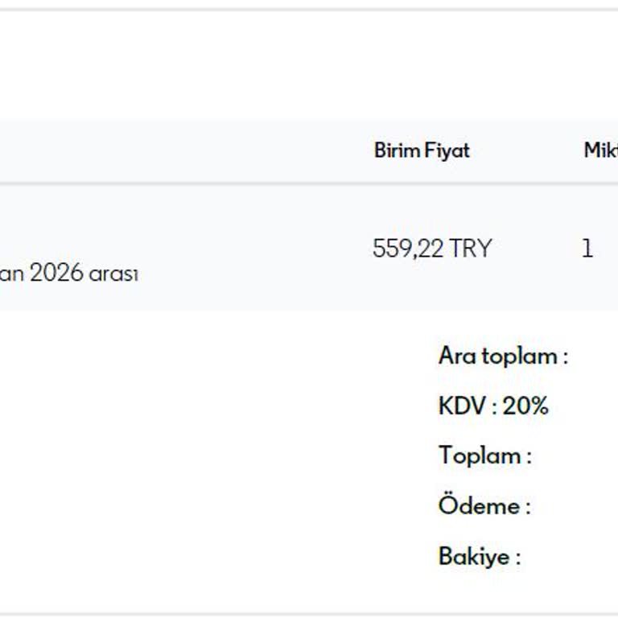Click the word 'Fiyat' in header
This screenshot has width=618, height=618.
click(449, 150)
